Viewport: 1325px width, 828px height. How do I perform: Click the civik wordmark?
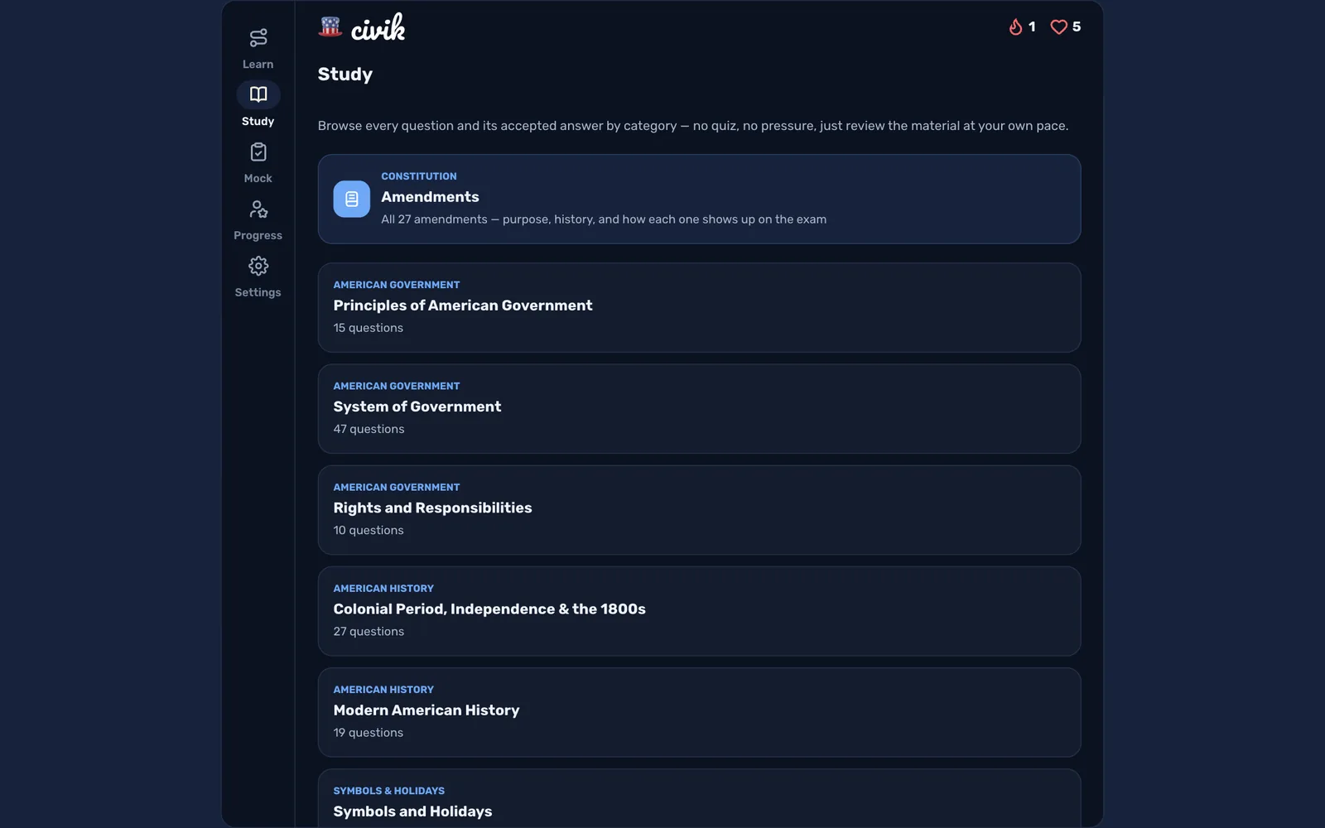coord(378,27)
